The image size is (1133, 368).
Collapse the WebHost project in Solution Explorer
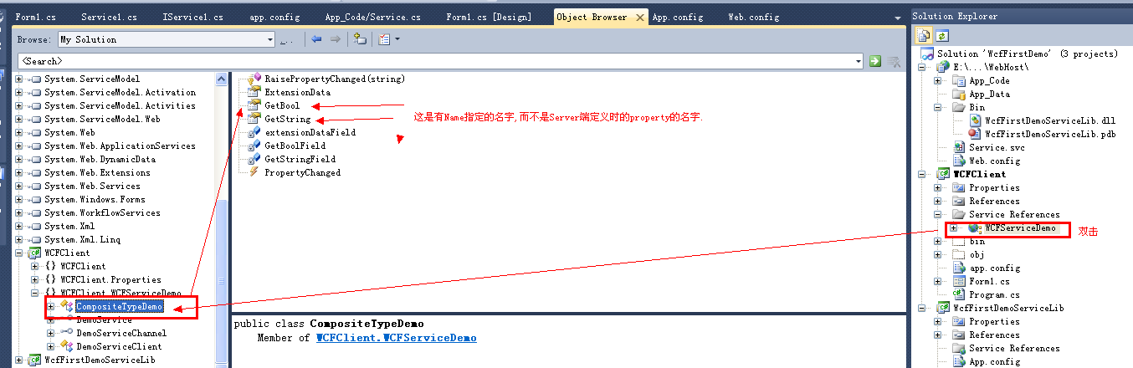[x=922, y=67]
